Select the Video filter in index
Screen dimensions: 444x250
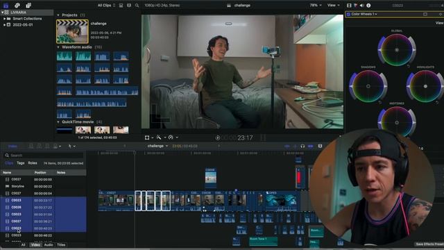pyautogui.click(x=35, y=244)
